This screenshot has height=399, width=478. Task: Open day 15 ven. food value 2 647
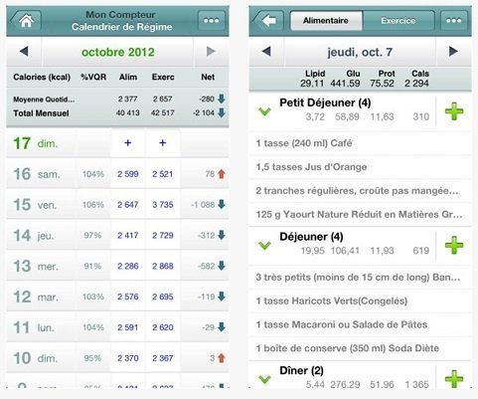click(128, 205)
